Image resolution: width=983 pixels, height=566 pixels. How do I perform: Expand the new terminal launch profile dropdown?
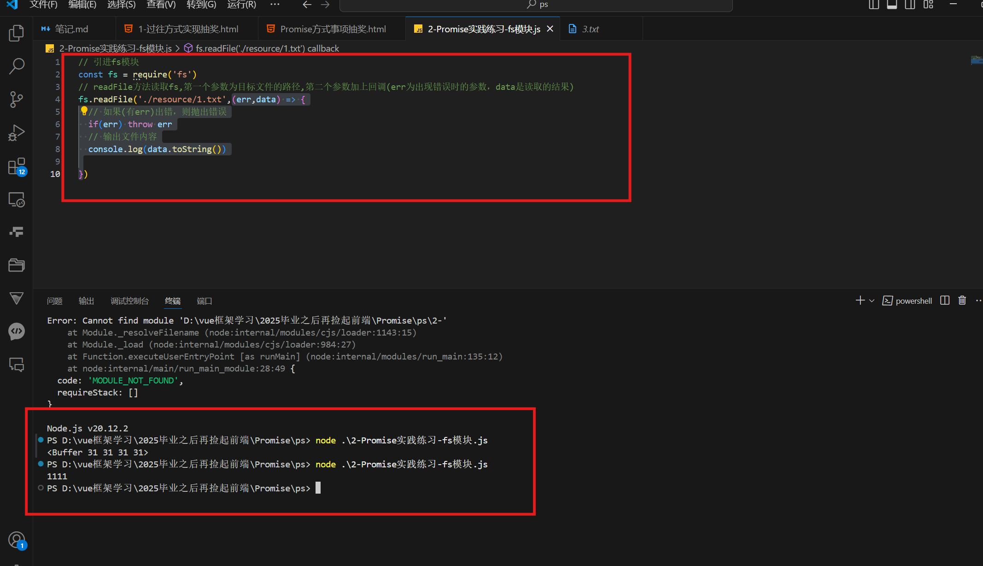tap(872, 301)
